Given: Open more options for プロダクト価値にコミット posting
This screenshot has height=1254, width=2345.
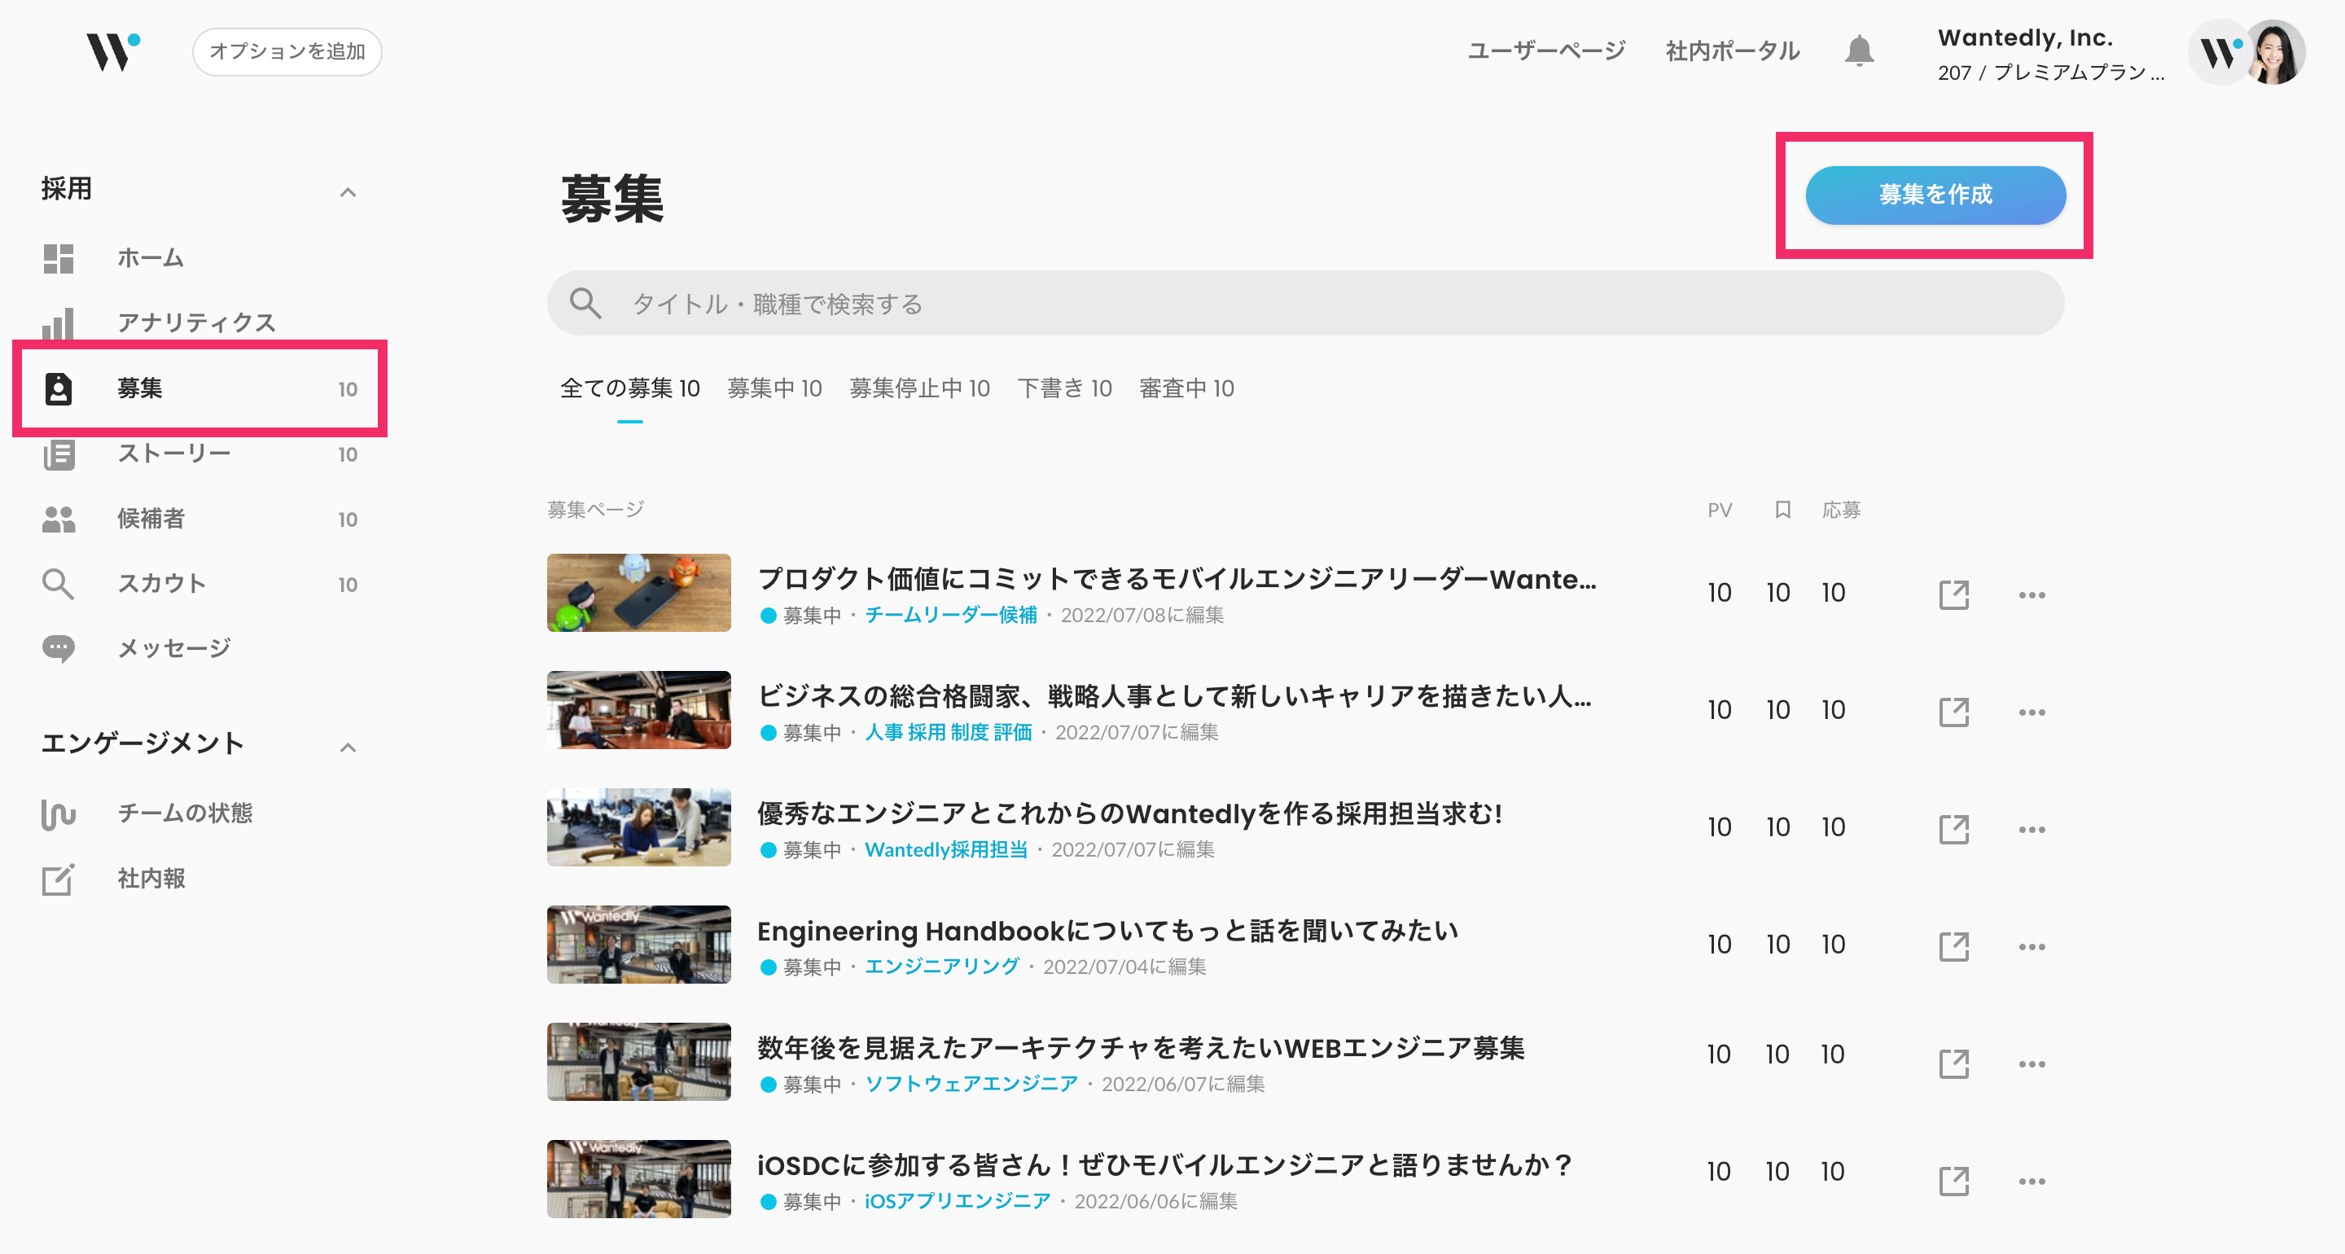Looking at the screenshot, I should [x=2032, y=594].
